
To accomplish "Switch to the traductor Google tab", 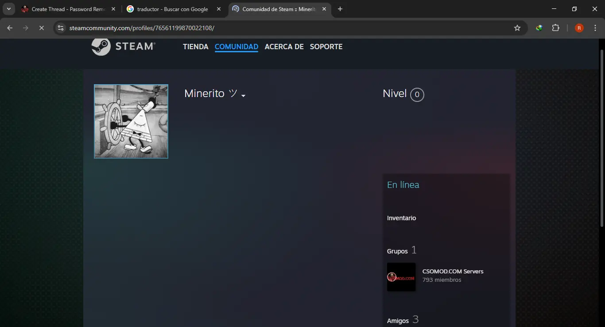I will click(x=172, y=9).
